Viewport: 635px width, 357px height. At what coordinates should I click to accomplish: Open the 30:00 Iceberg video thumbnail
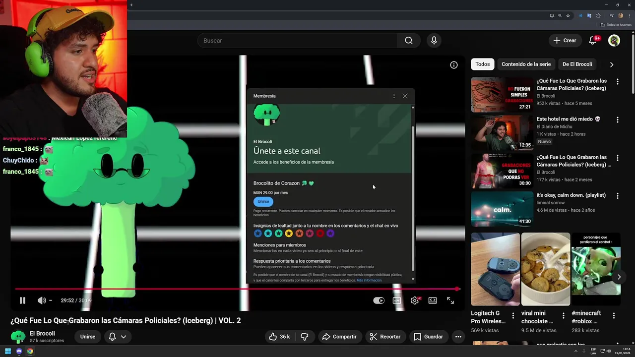502,171
